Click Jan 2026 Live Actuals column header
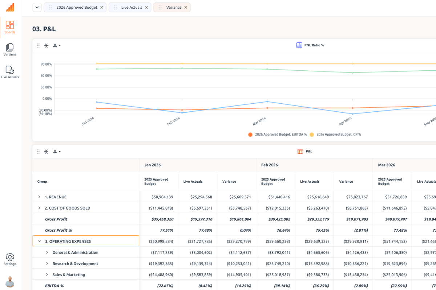Image resolution: width=436 pixels, height=290 pixels. (x=198, y=182)
